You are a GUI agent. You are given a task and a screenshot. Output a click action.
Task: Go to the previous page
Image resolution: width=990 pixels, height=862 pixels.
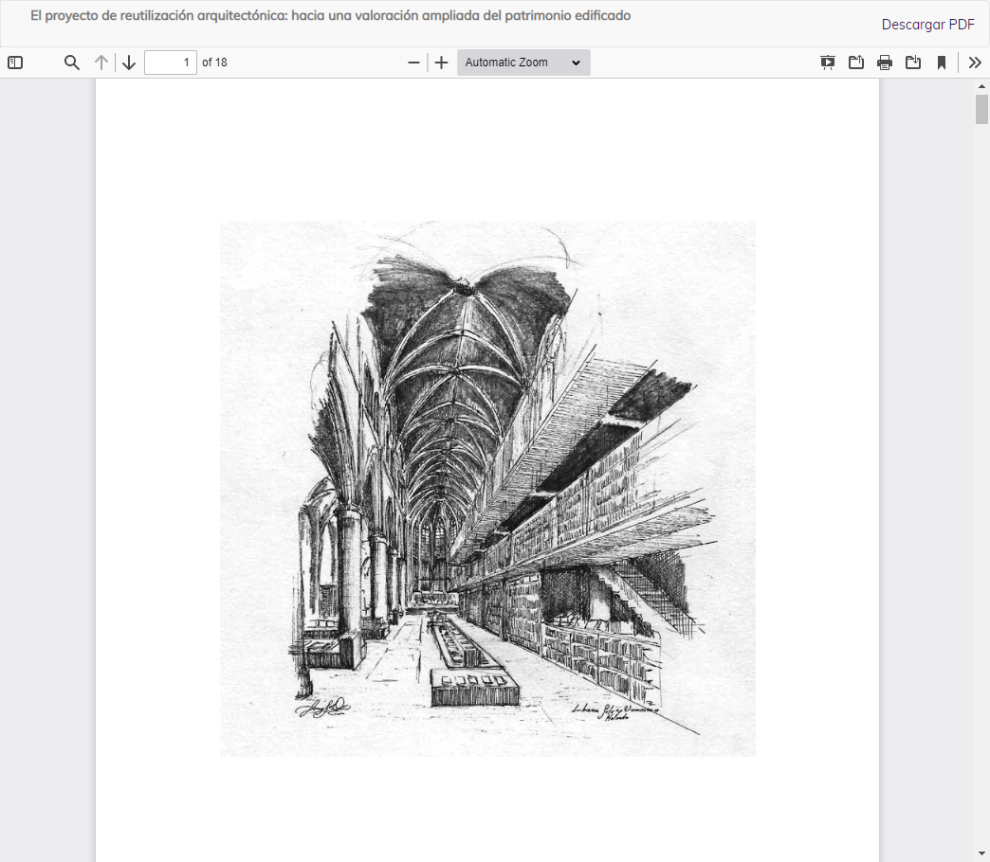pyautogui.click(x=101, y=63)
